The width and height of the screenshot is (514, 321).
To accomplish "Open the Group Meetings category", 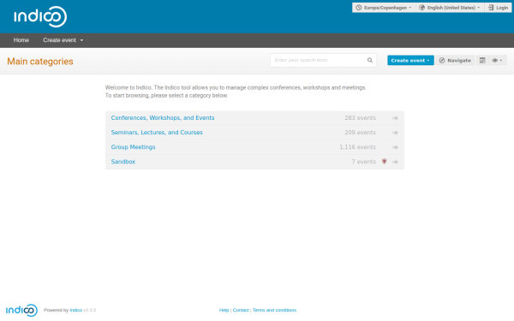I will tap(133, 147).
